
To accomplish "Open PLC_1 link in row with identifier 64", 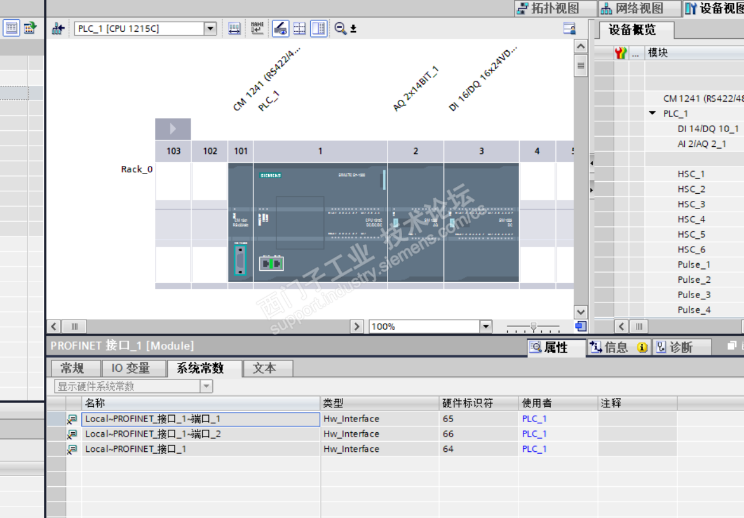I will (534, 449).
